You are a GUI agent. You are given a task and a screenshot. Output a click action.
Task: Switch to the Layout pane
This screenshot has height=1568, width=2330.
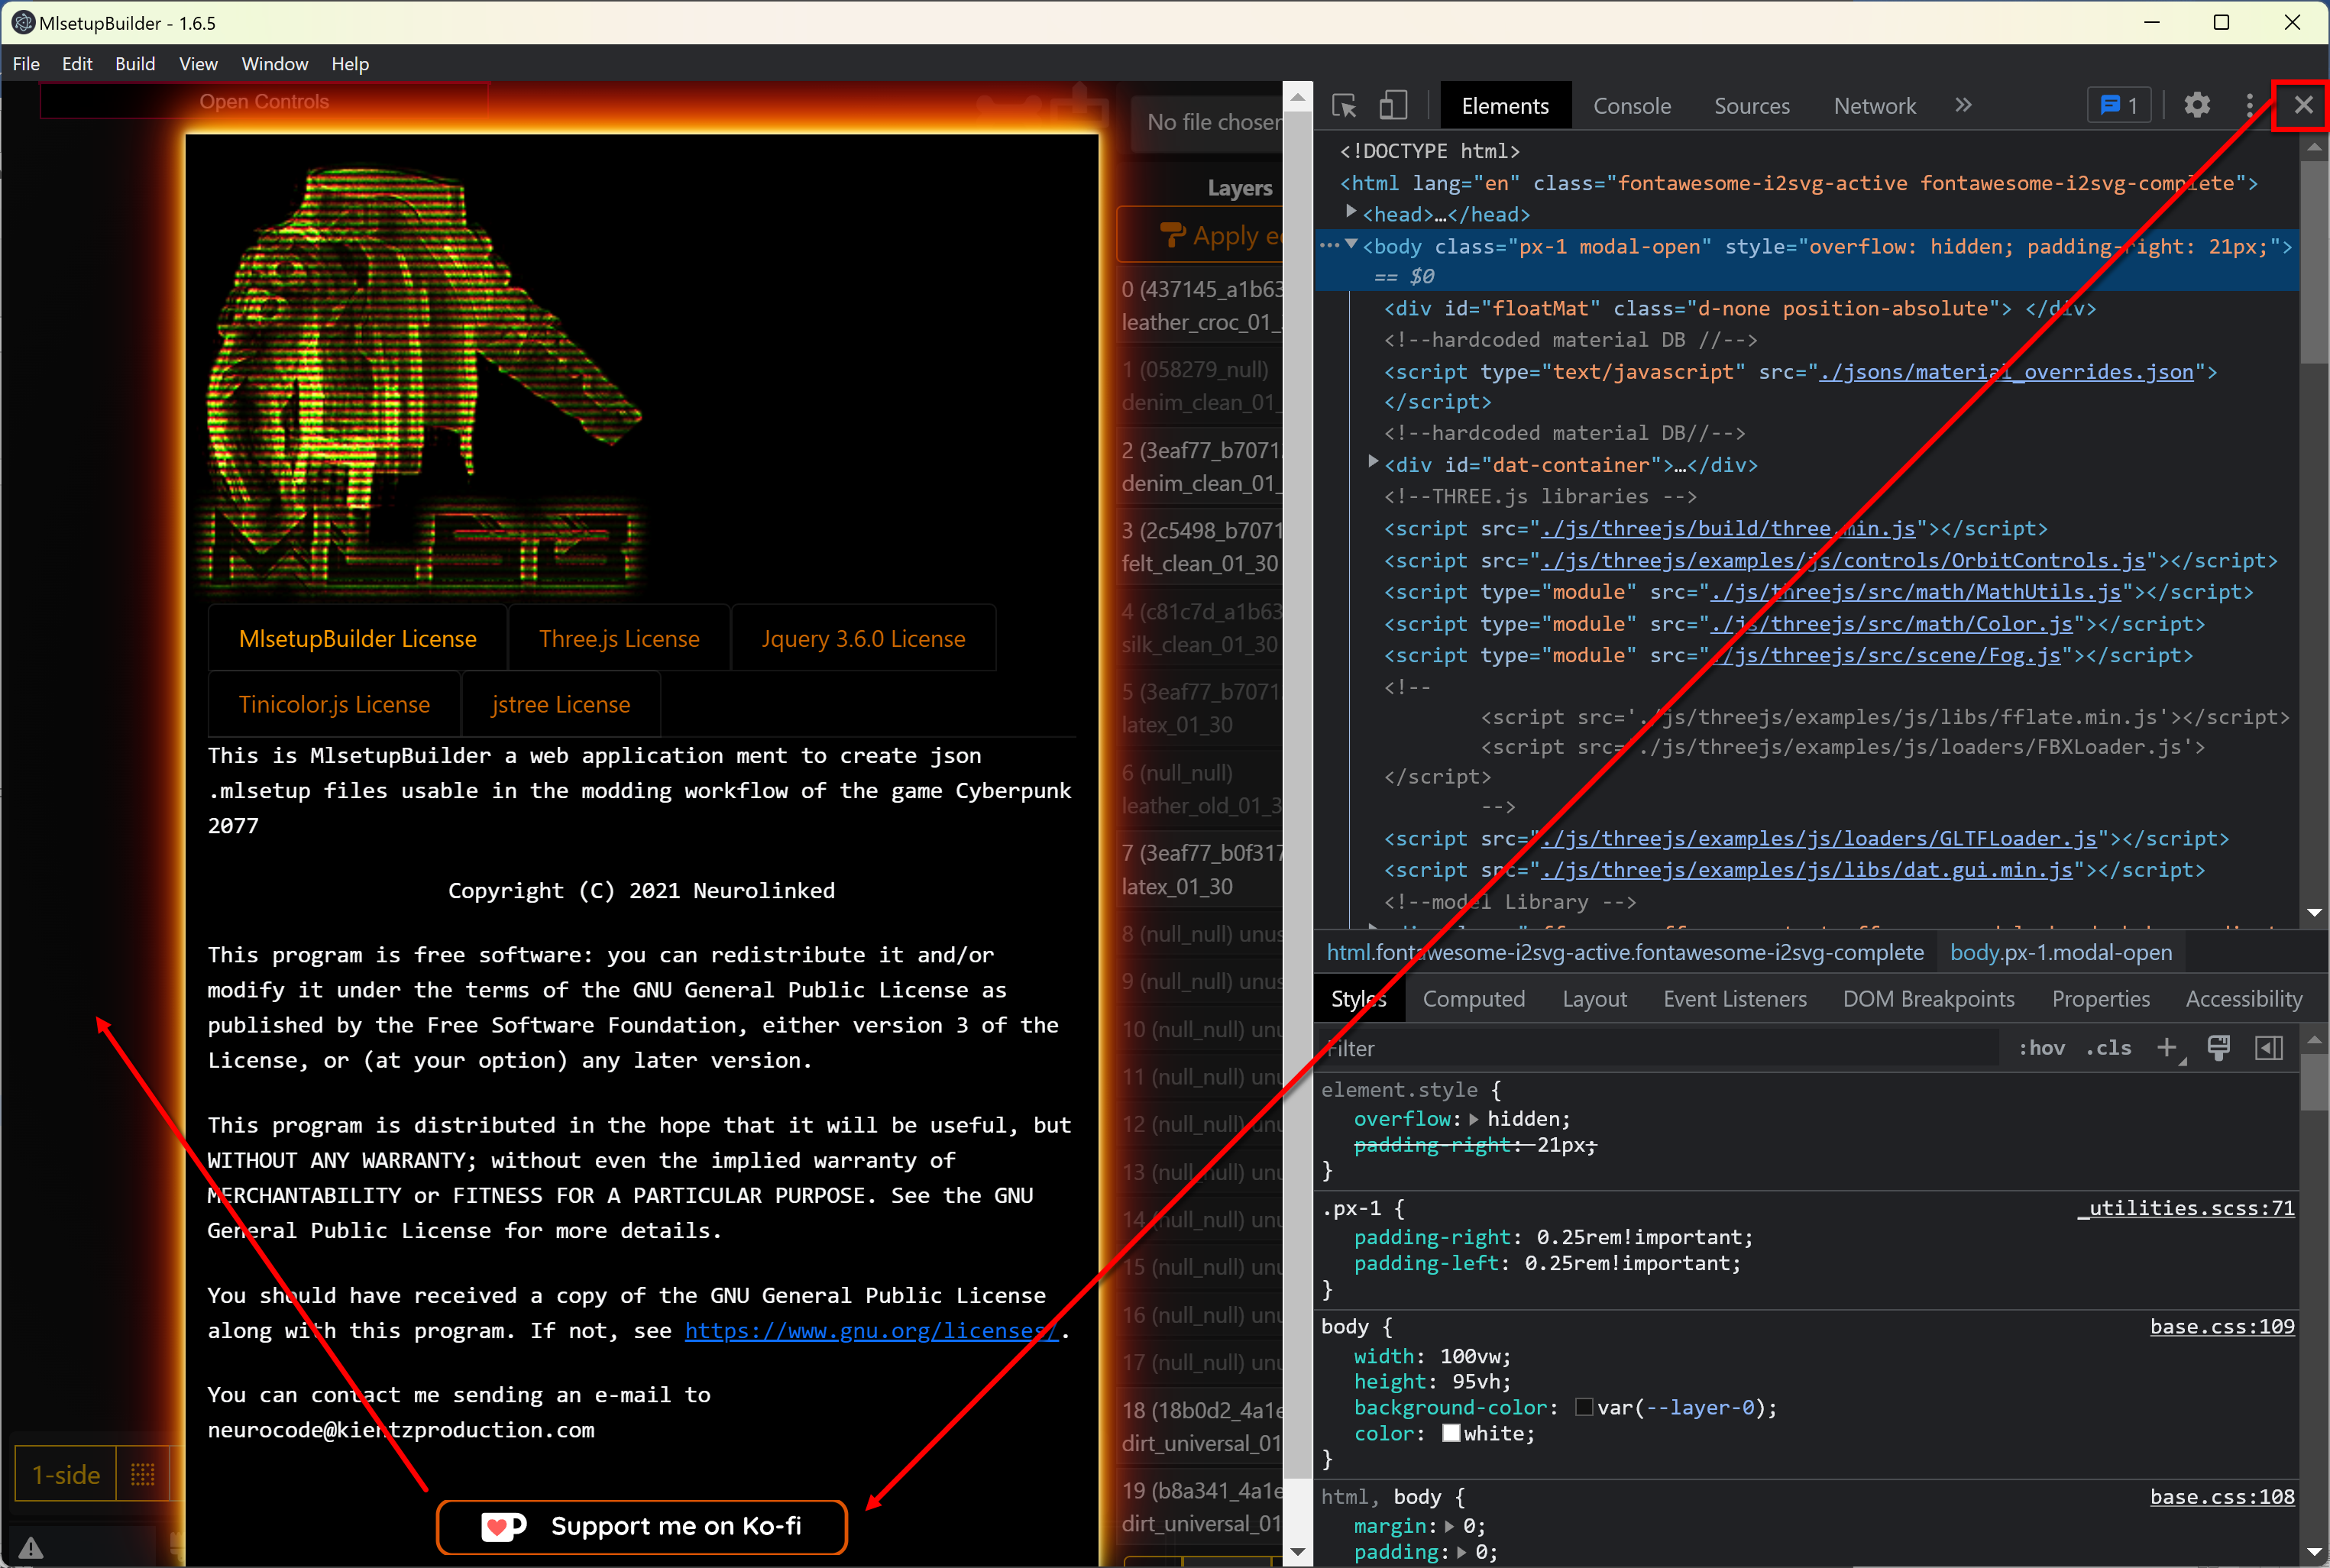1594,998
